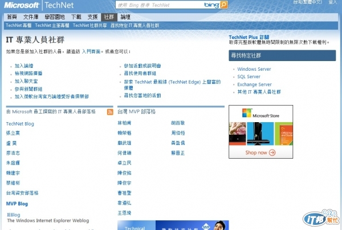This screenshot has height=230, width=342.
Task: Open MVP blog of 顧武雄
Action: click(x=124, y=143)
